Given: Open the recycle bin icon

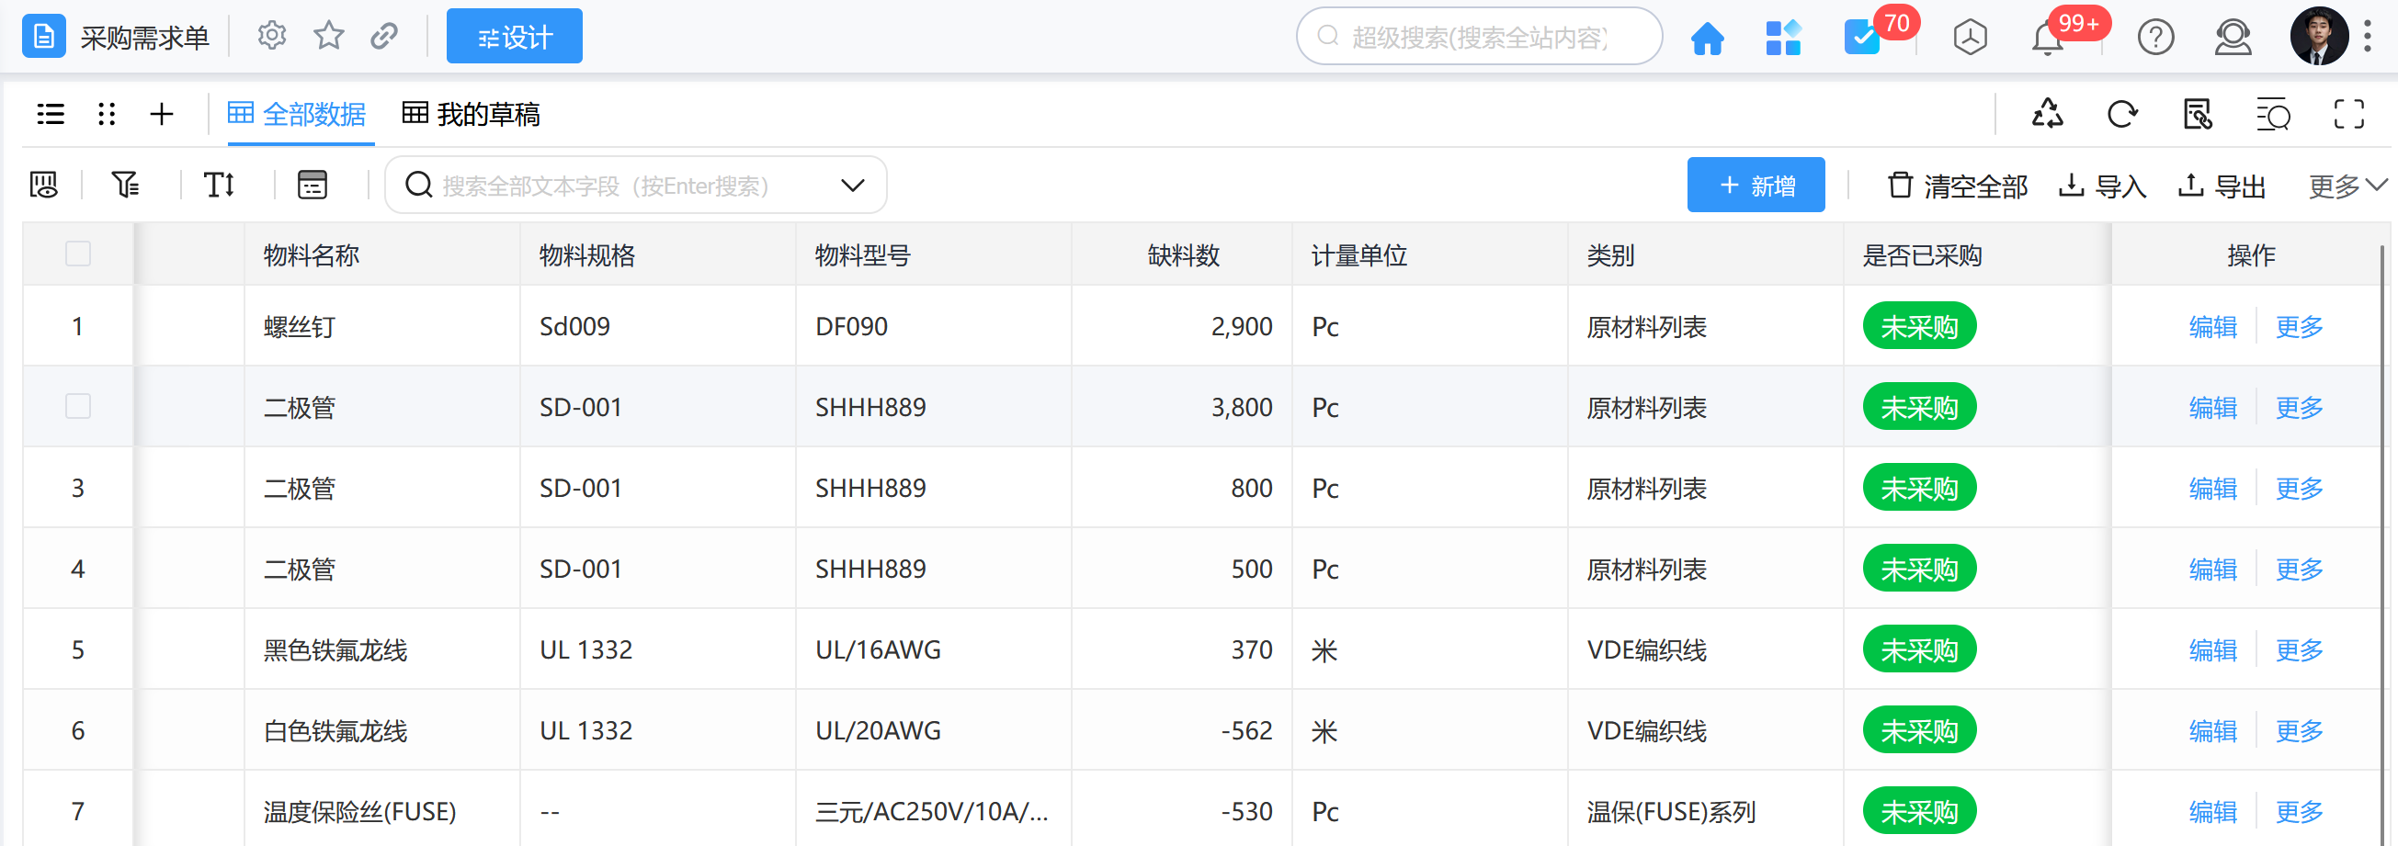Looking at the screenshot, I should pos(2046,115).
